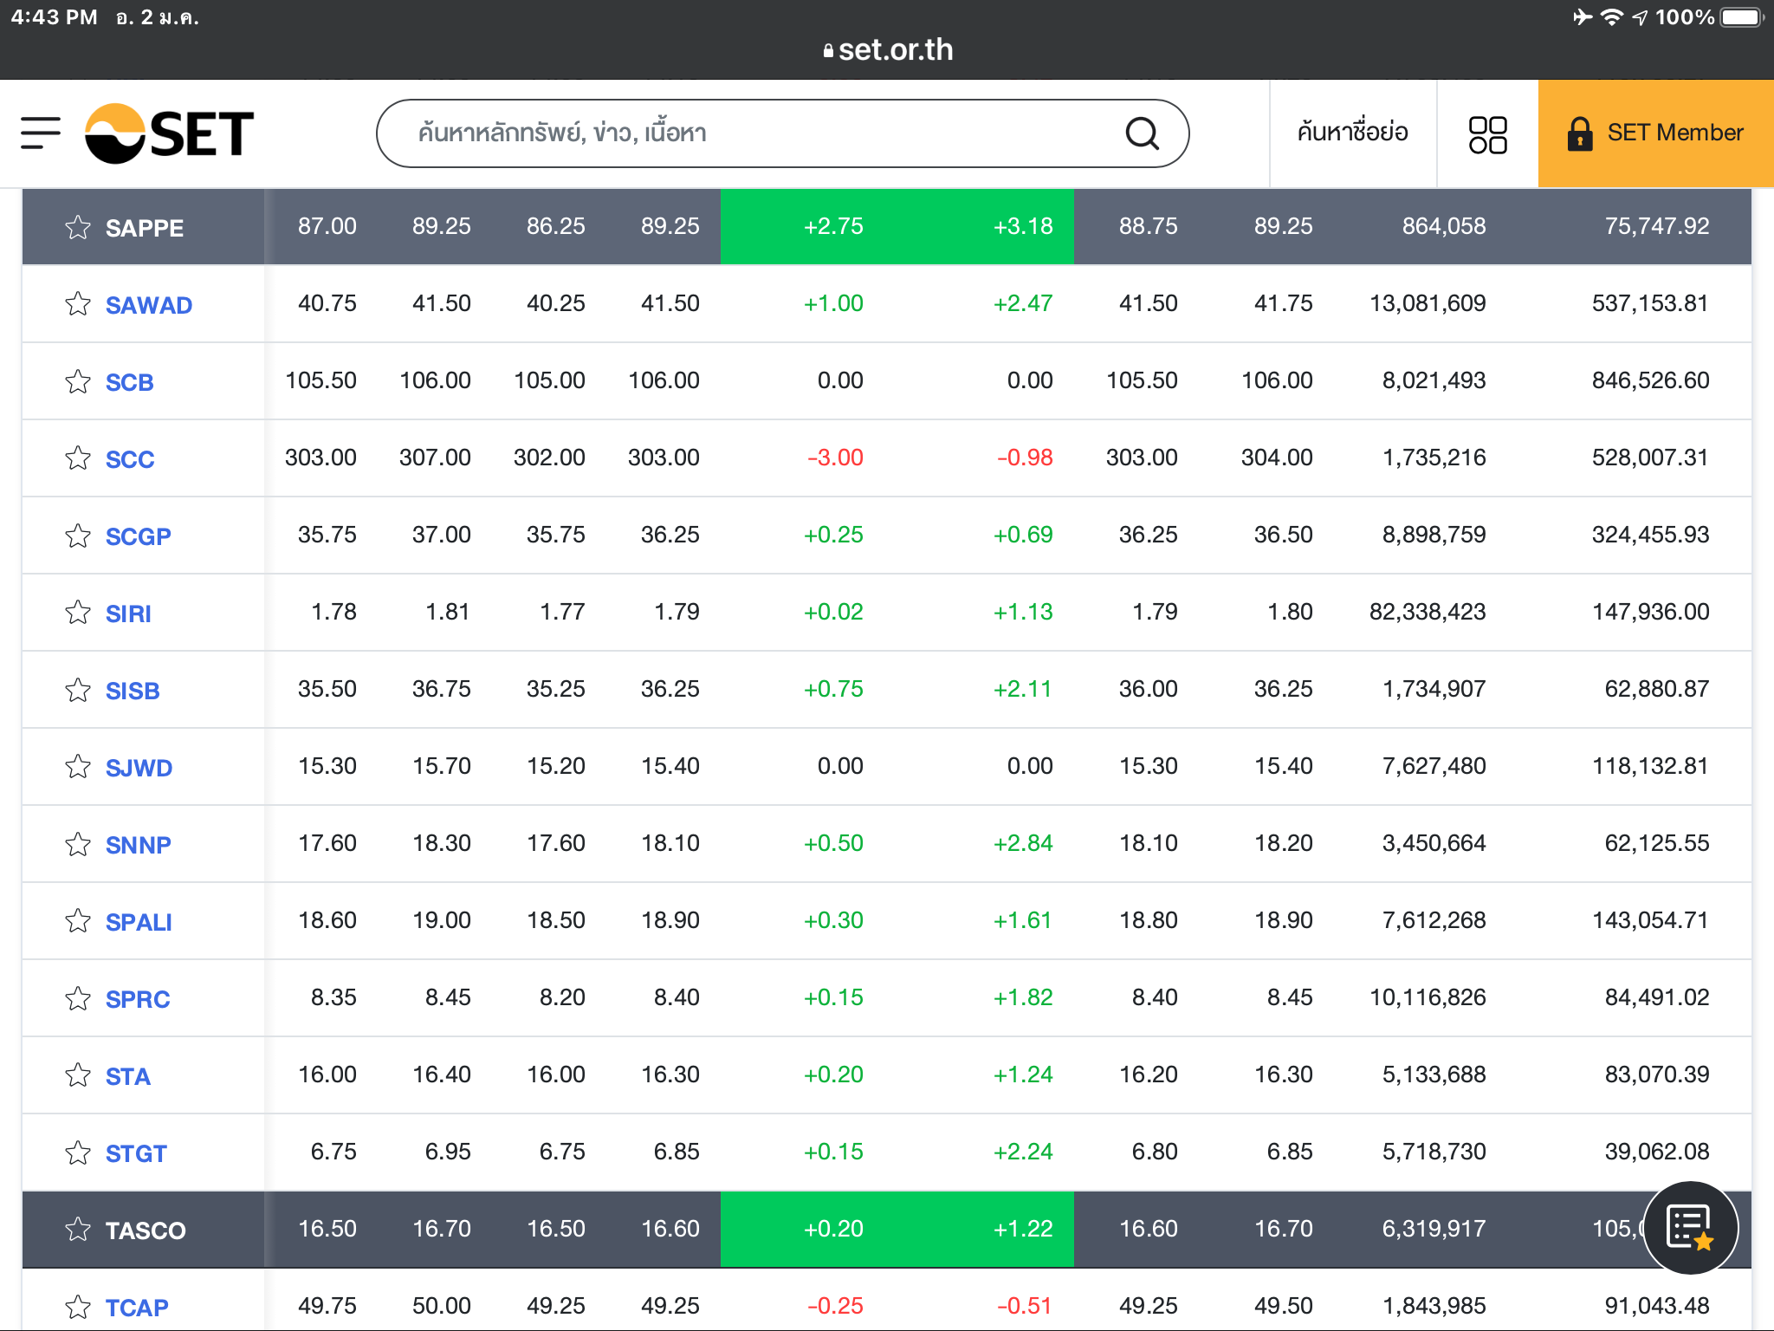Tap the magnifying glass search icon

click(1142, 133)
